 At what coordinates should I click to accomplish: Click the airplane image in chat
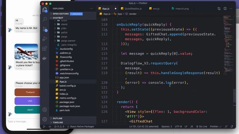coord(26,52)
